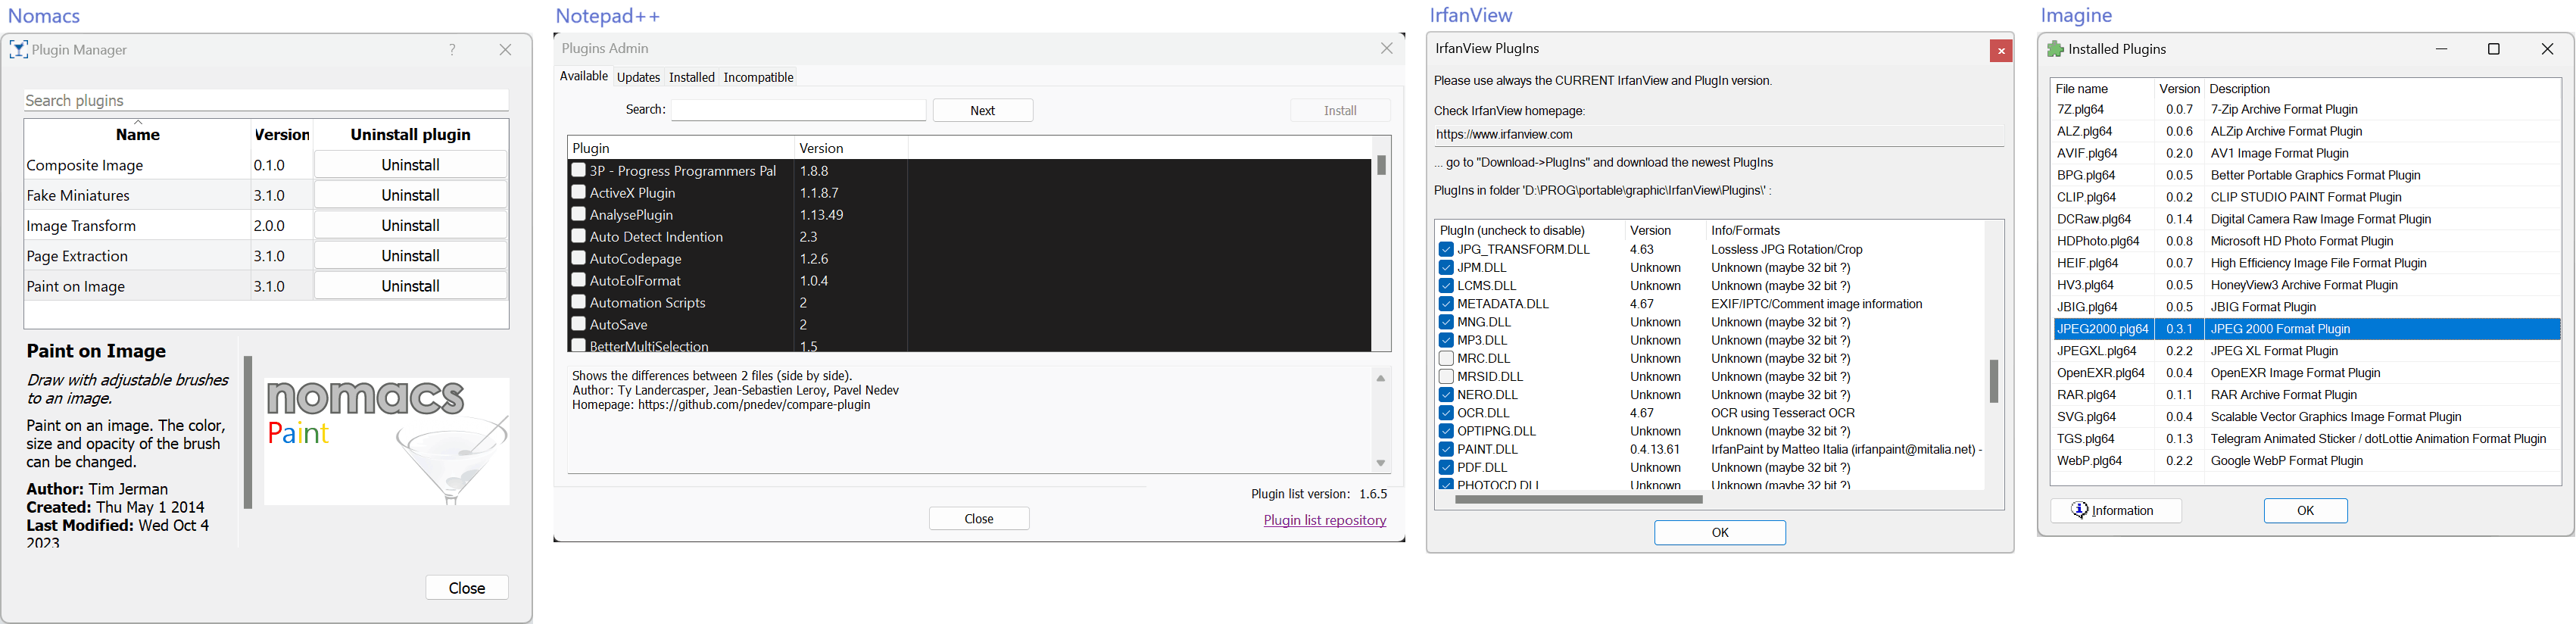Disable the JPG_TRANSFORM.DLL plugin checkbox

tap(1445, 250)
